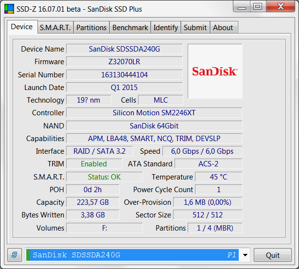Show the About tab
Screen dimensions: 299x269
point(223,28)
